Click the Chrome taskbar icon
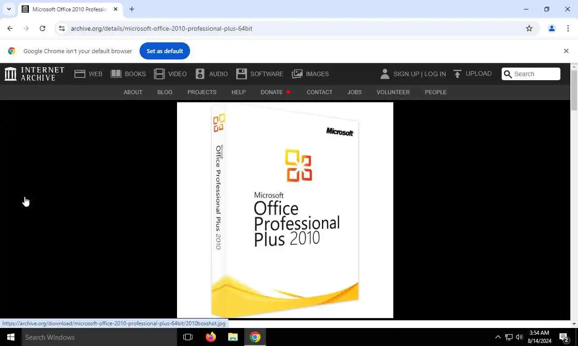 [255, 337]
